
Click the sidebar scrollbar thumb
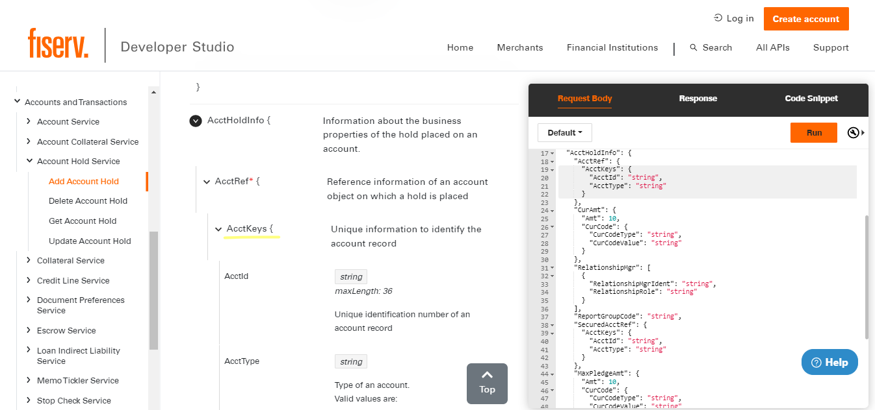153,291
